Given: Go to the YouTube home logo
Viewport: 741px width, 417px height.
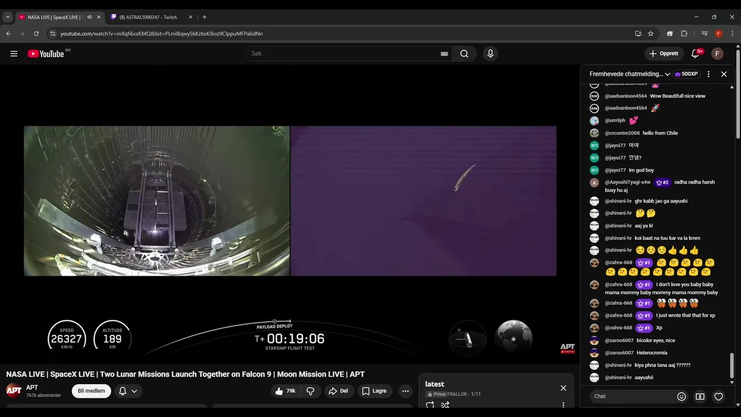Looking at the screenshot, I should pos(46,54).
